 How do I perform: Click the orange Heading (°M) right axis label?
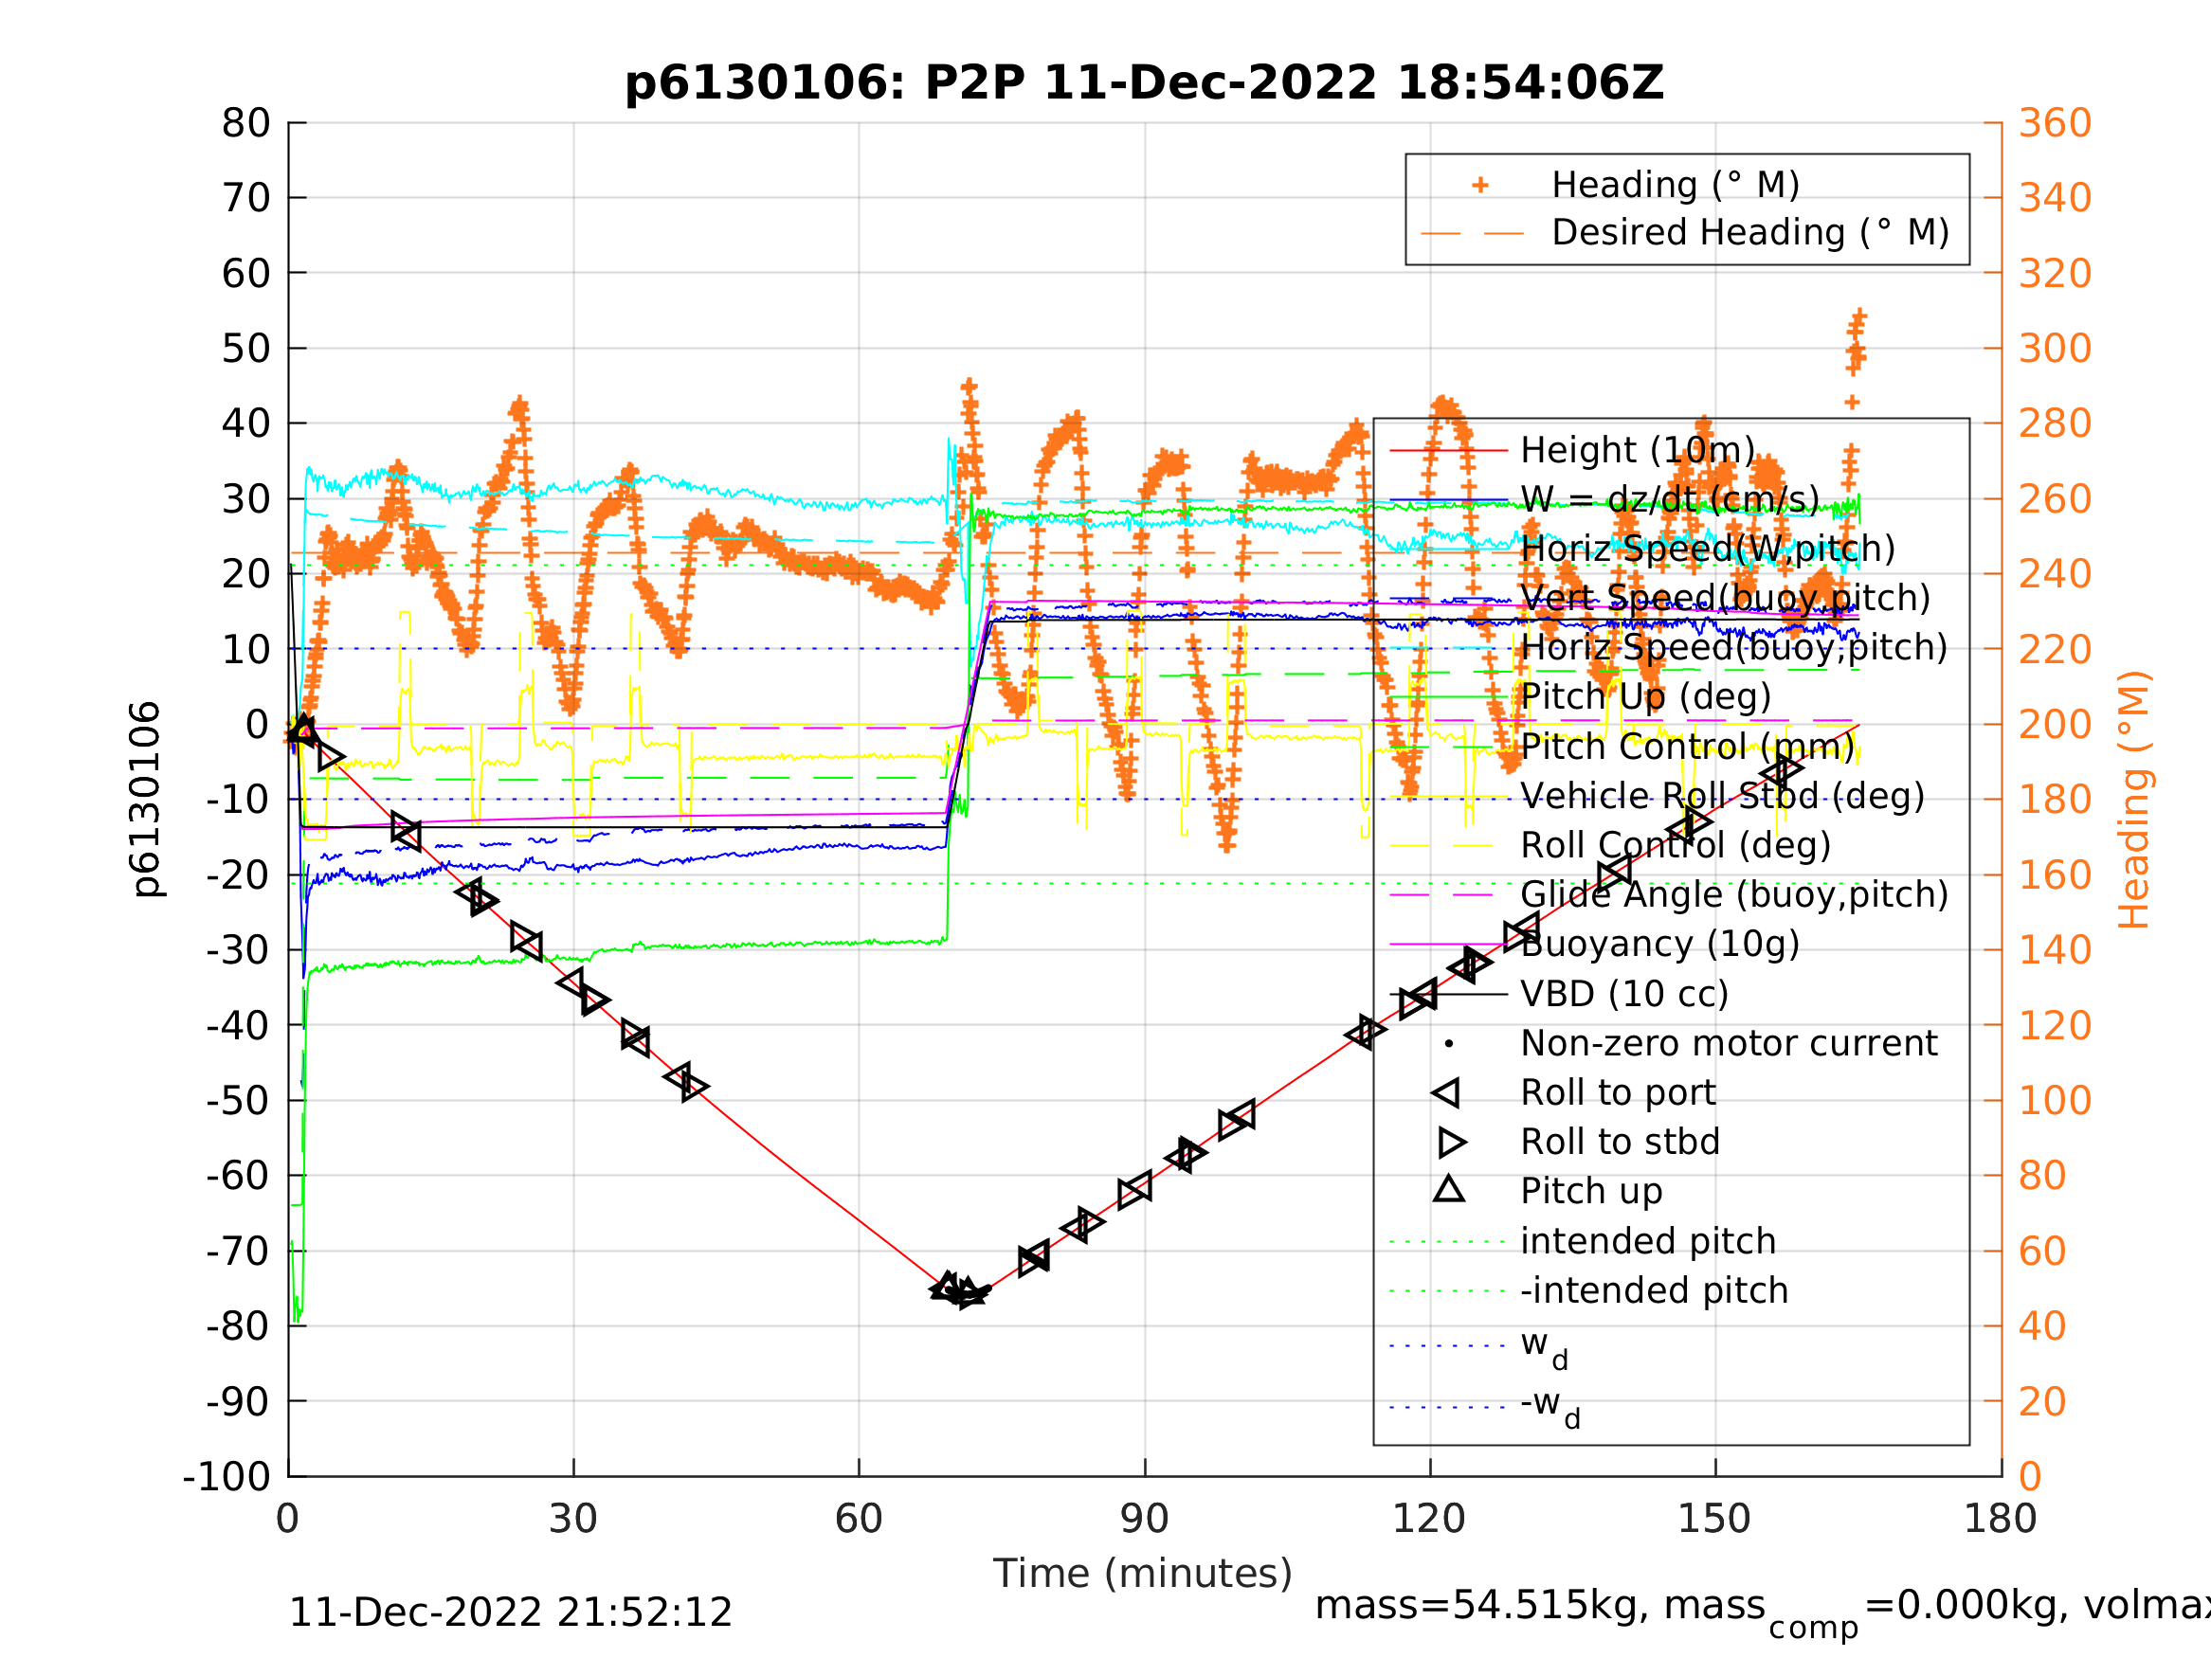coord(2134,800)
